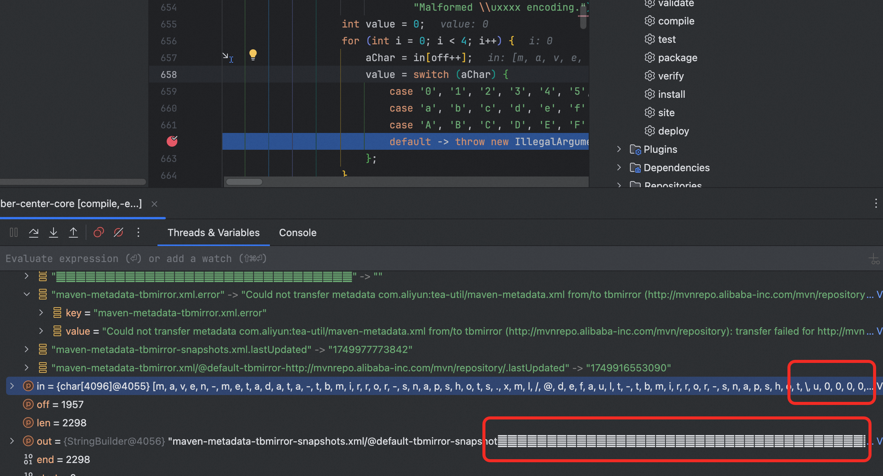Collapse the maven-metadata-tbmirror.xml.error entry
The height and width of the screenshot is (476, 883).
click(27, 295)
